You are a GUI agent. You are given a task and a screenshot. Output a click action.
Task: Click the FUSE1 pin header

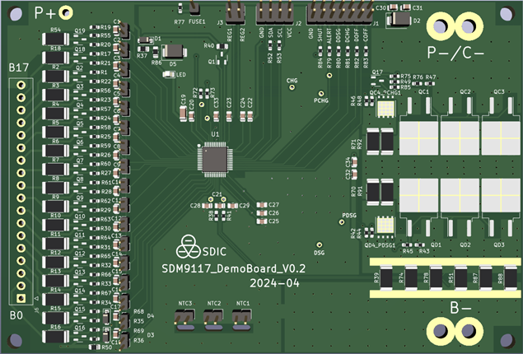[x=194, y=7]
